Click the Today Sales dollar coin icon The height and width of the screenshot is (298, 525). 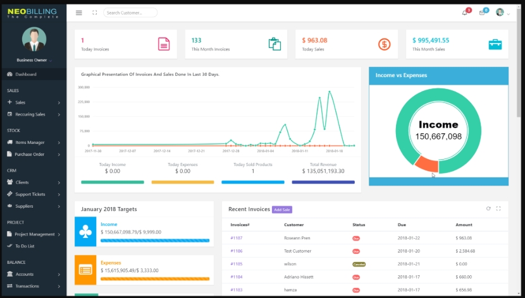click(x=385, y=44)
